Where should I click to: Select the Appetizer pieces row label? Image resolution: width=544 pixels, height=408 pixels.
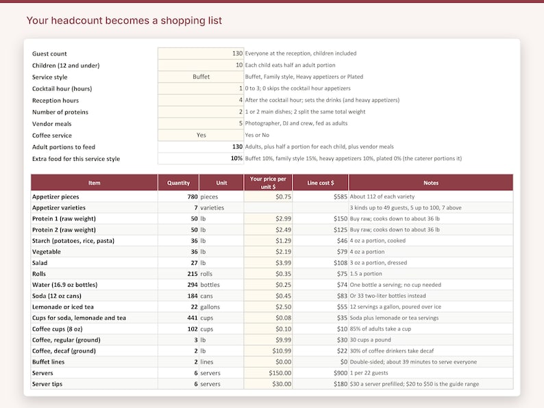tap(55, 196)
